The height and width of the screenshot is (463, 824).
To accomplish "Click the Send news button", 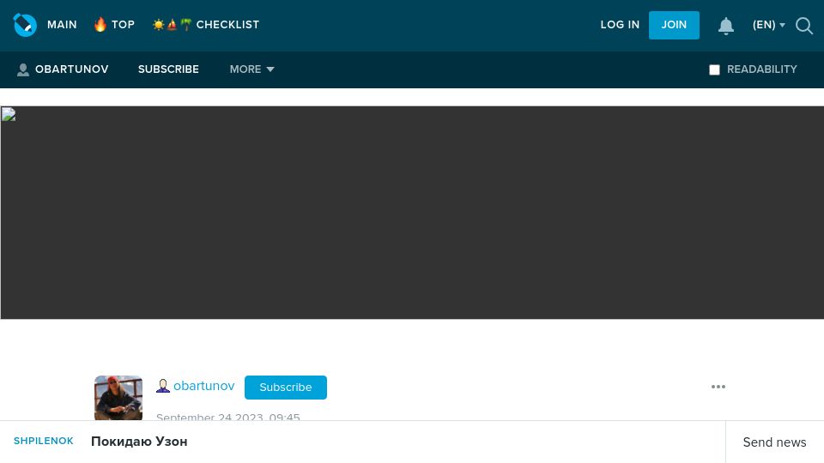I will [774, 442].
